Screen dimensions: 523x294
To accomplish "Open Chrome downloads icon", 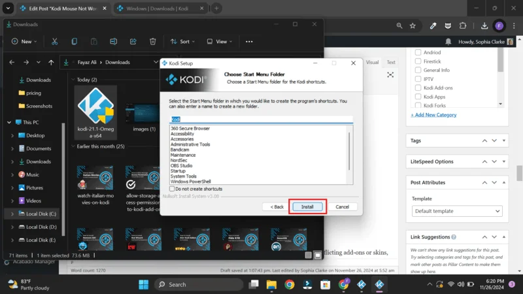I will coord(484,25).
